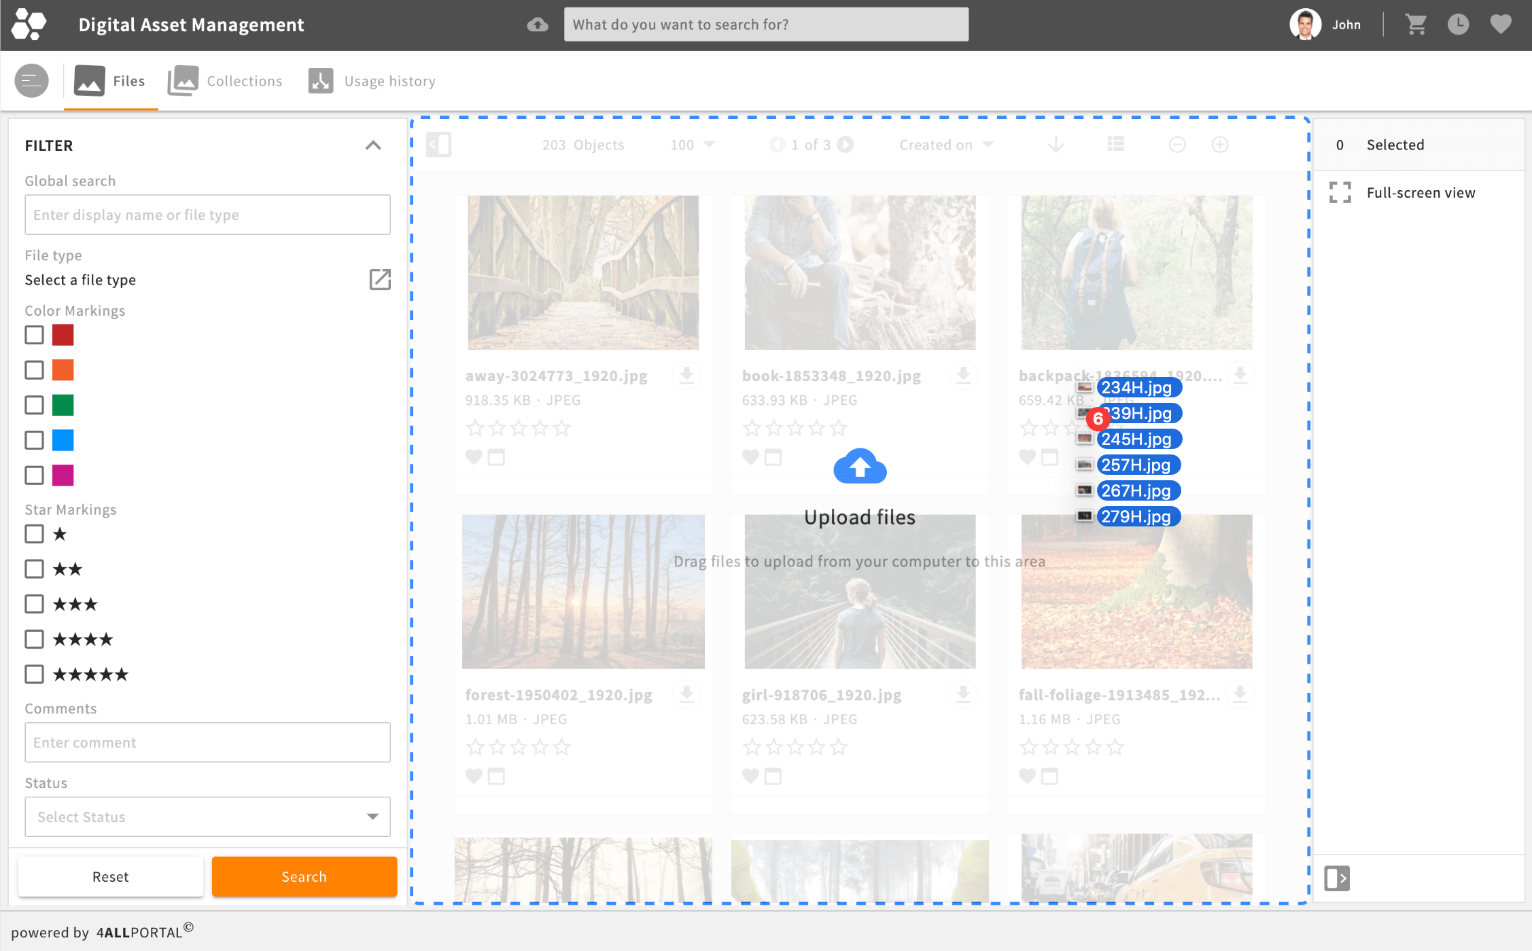Check the one-star marking filter
1532x951 pixels.
pos(34,534)
